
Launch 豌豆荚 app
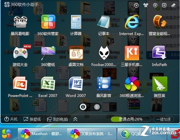click(159, 84)
